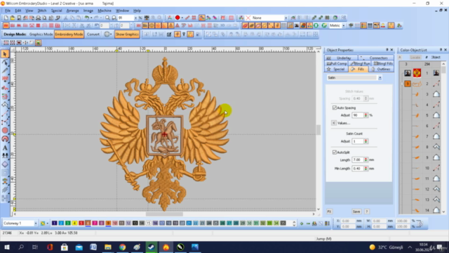This screenshot has height=253, width=449.
Task: Click Auto Spacing Adjust percentage stepper
Action: pos(366,115)
